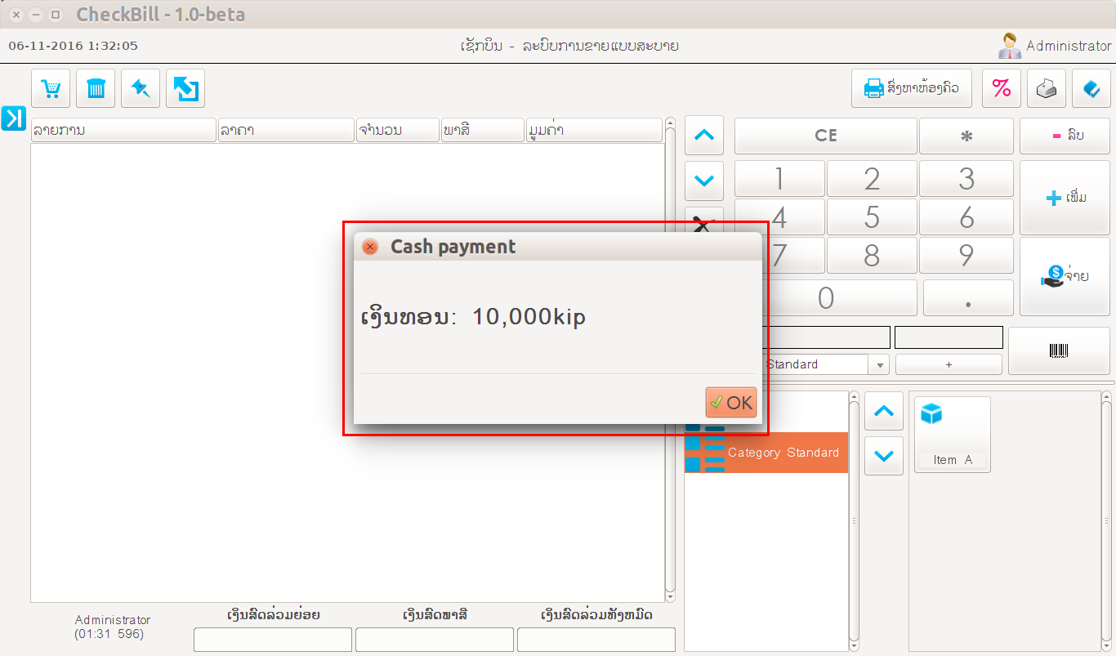Close the Cash payment dialog

coord(370,247)
